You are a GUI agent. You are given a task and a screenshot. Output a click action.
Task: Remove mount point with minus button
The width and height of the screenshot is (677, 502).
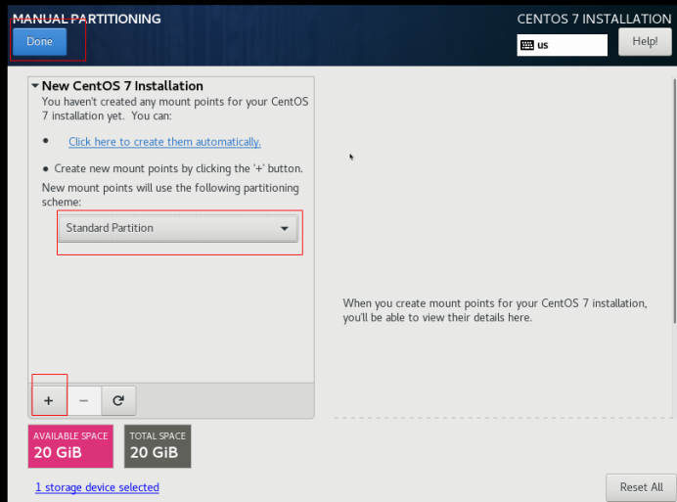coord(84,401)
